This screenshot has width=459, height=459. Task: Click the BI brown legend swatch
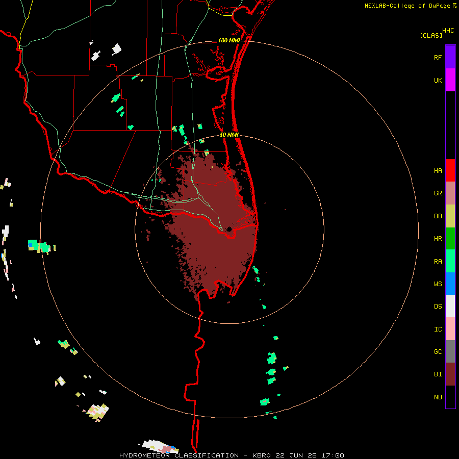point(450,374)
